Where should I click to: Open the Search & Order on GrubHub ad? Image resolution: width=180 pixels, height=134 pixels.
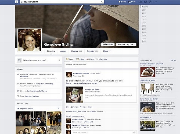[x=152, y=64]
